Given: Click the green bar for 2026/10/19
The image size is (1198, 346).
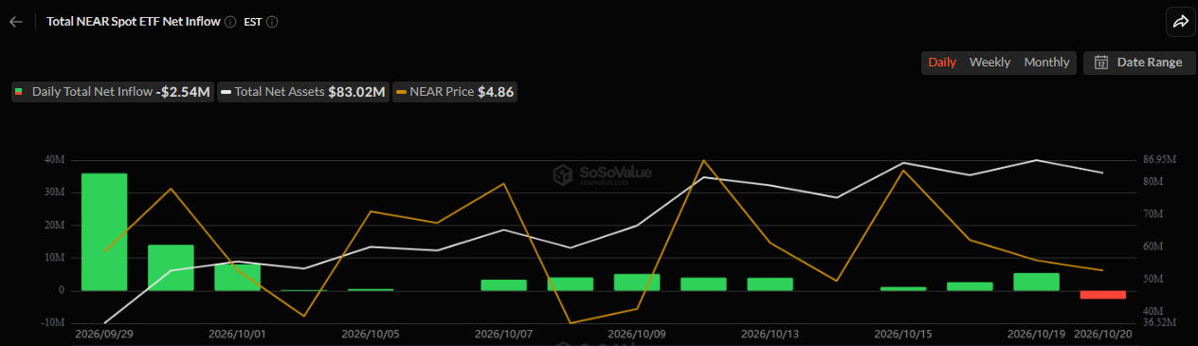Looking at the screenshot, I should (1036, 282).
